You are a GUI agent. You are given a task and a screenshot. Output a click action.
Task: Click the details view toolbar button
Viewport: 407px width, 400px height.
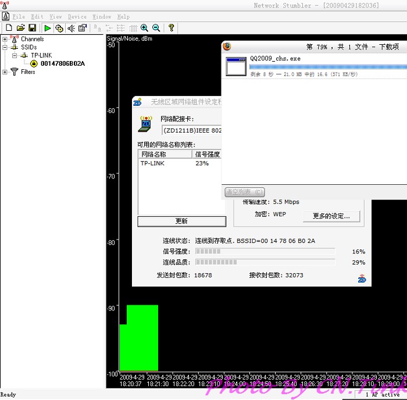tap(133, 28)
